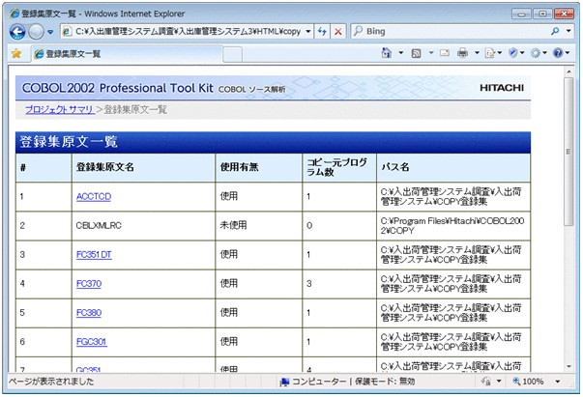583x397 pixels.
Task: Open the プロジェクトサマリ breadcrumb link
Action: click(x=59, y=109)
